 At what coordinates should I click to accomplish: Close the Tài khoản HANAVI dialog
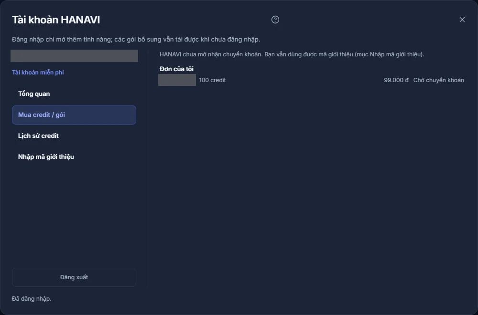pyautogui.click(x=462, y=20)
